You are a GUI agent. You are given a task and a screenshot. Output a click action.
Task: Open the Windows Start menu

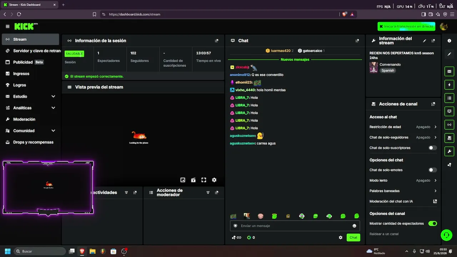point(7,251)
